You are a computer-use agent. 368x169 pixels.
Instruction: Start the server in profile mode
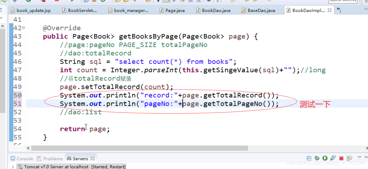pyautogui.click(x=333, y=158)
